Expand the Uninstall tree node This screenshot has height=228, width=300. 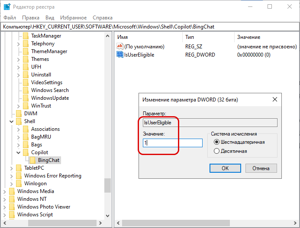18,75
